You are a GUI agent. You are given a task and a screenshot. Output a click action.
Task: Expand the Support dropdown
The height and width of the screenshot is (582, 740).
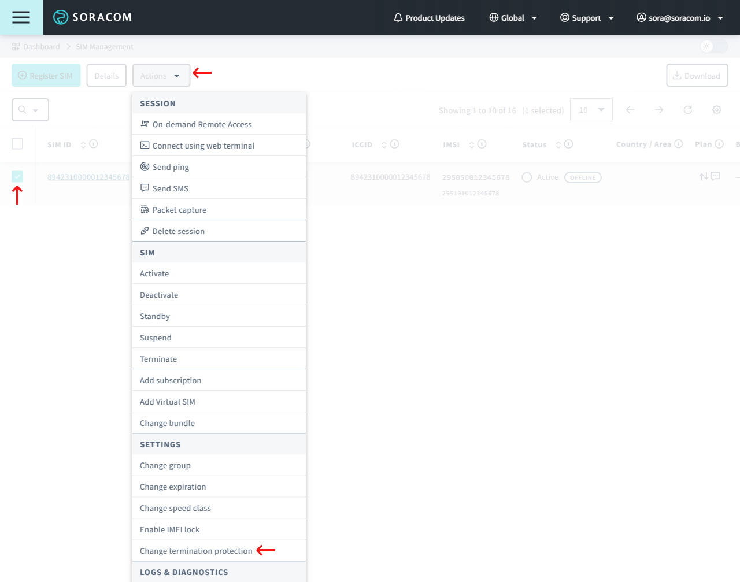(x=587, y=17)
